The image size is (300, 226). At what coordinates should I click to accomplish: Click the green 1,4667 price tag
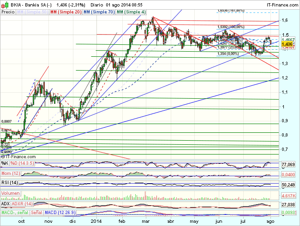tap(288, 40)
